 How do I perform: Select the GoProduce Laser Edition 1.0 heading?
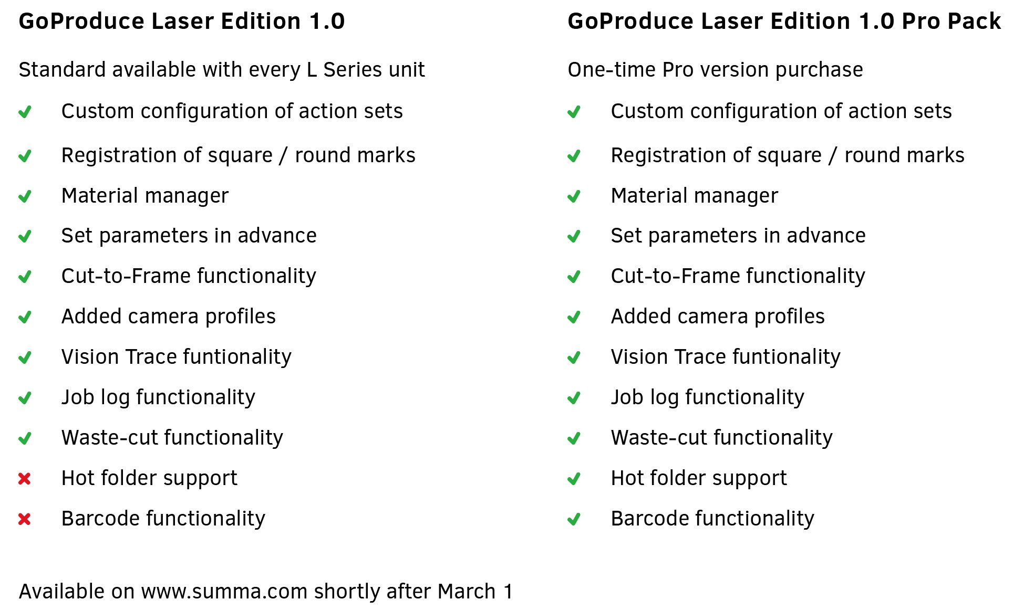[x=182, y=22]
